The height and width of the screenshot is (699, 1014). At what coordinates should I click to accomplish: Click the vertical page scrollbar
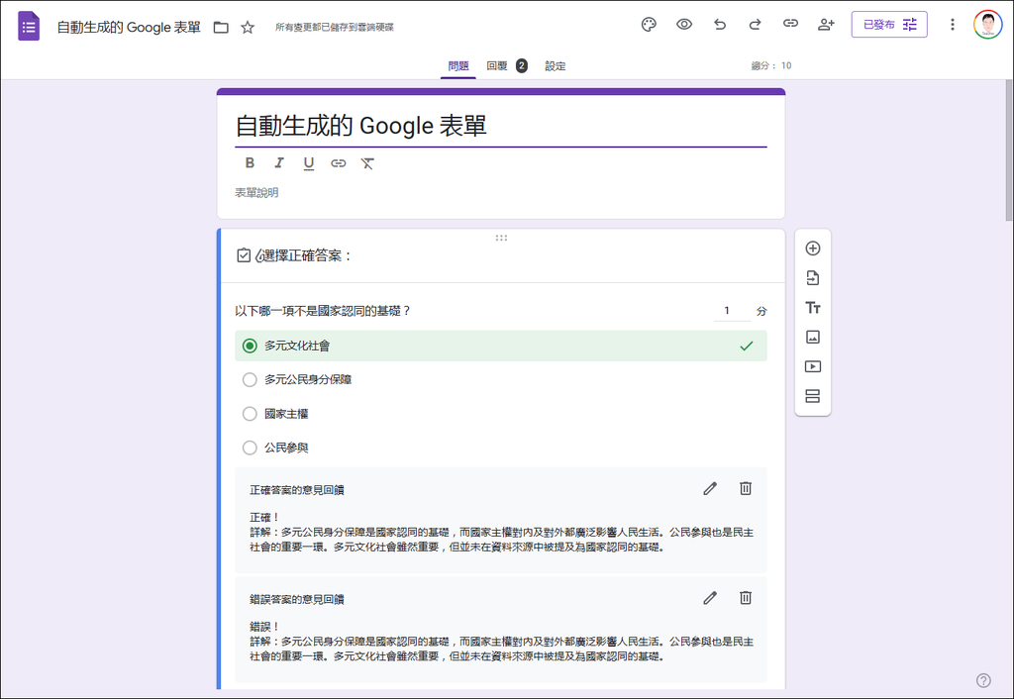pos(1009,150)
